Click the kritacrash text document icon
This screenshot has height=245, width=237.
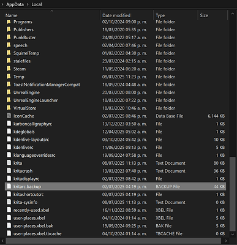click(9, 171)
